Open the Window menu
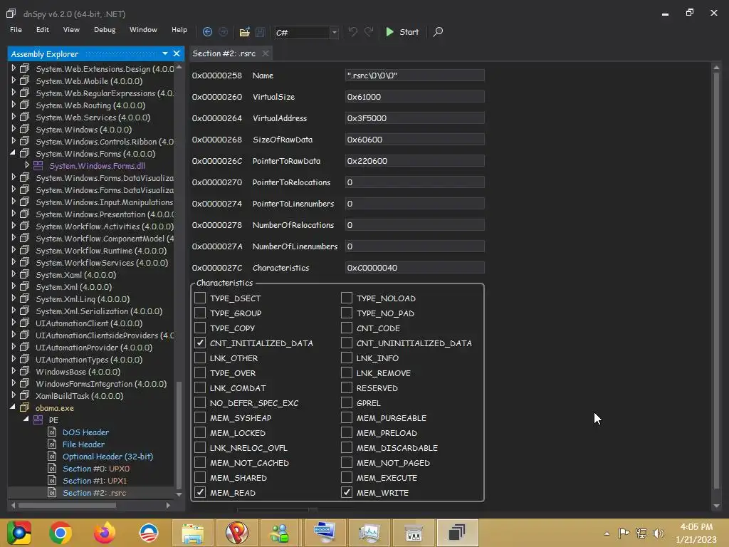 (143, 30)
